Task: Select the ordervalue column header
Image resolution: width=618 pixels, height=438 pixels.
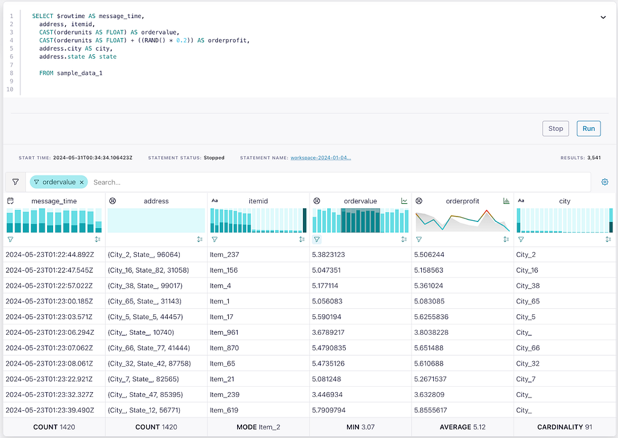Action: click(360, 201)
